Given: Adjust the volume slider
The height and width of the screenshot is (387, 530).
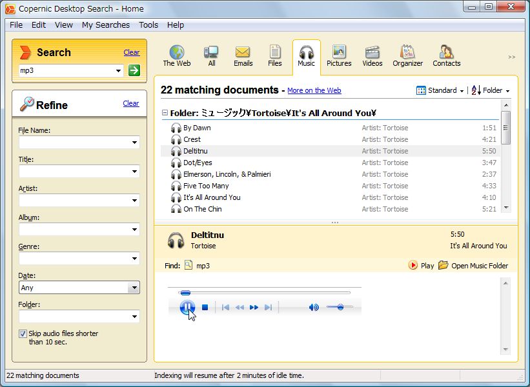Looking at the screenshot, I should click(x=340, y=307).
